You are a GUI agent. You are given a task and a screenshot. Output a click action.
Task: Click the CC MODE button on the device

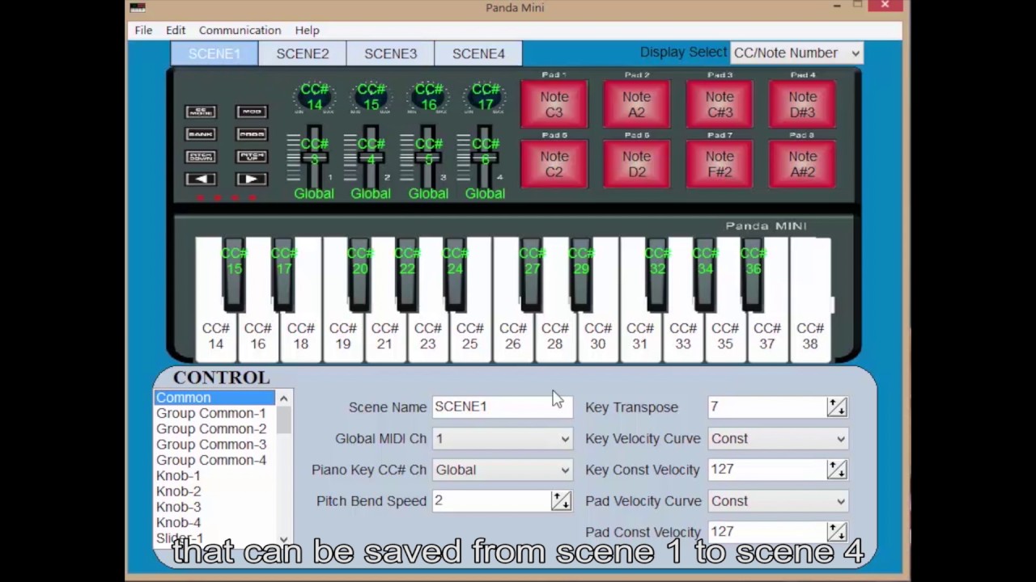point(201,112)
